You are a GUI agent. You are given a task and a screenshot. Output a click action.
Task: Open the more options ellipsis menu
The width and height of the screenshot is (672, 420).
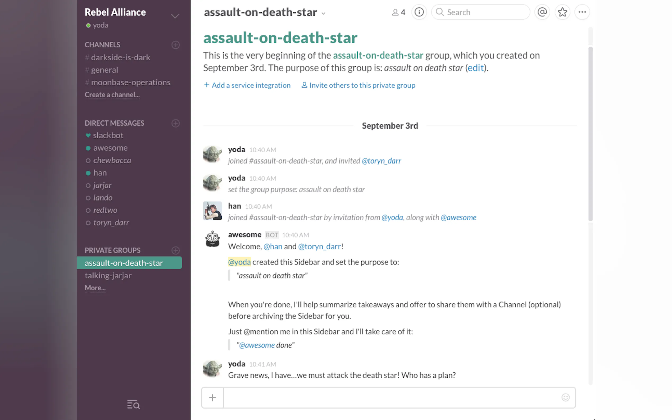point(582,12)
